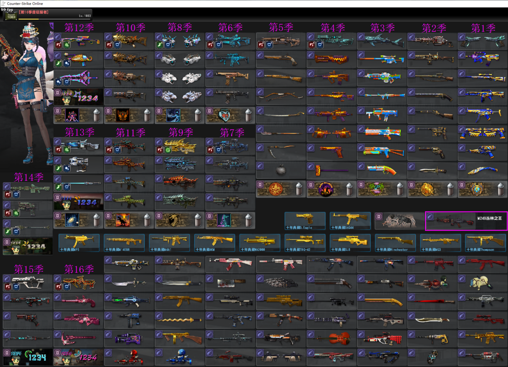Select the 1234 damage skin under 第13季

(x=79, y=202)
